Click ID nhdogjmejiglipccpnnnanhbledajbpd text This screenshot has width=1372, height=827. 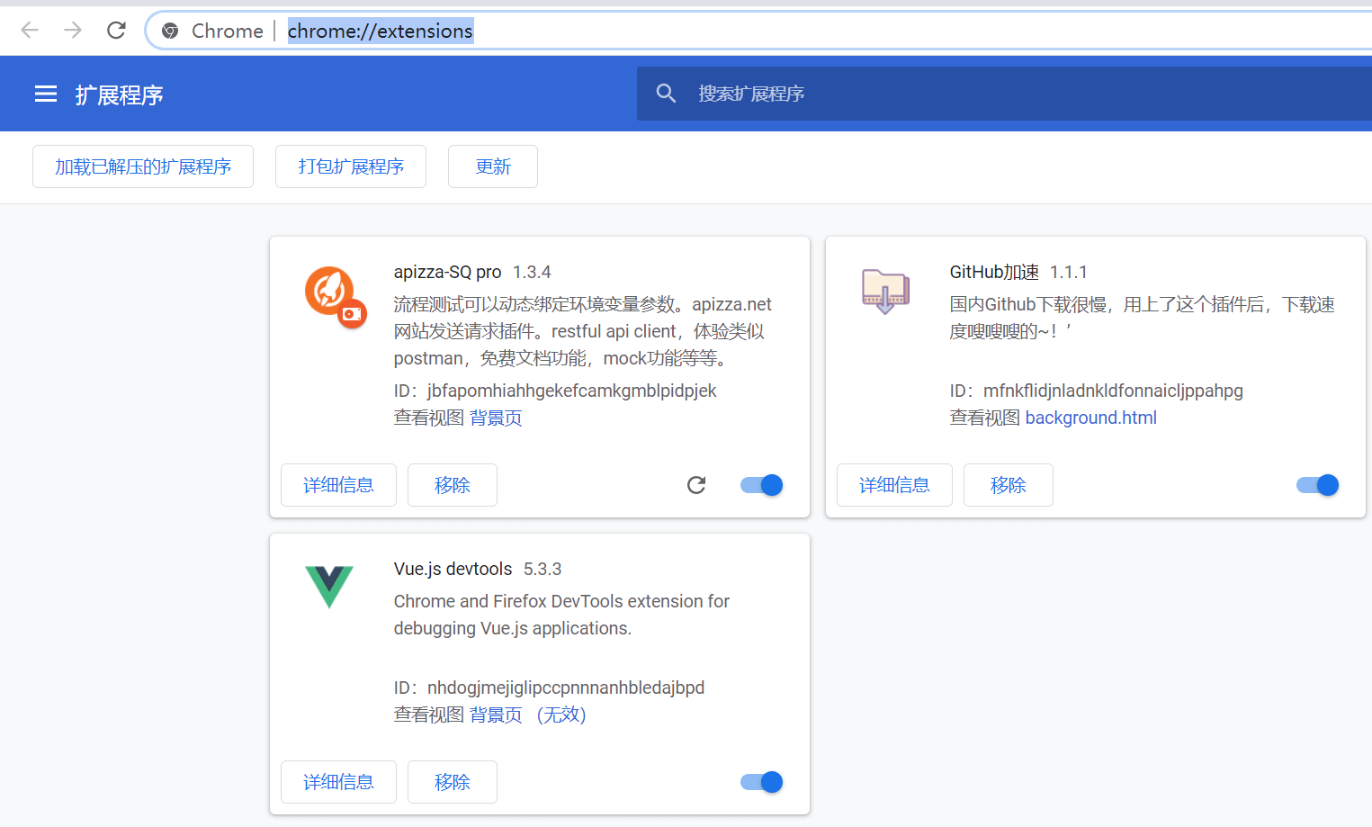point(549,688)
